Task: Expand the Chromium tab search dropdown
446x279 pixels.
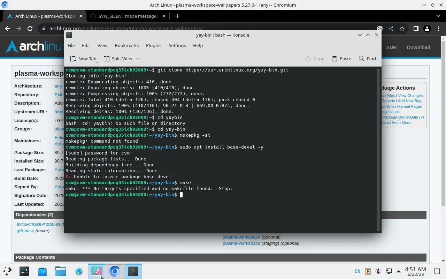Action: tap(438, 16)
